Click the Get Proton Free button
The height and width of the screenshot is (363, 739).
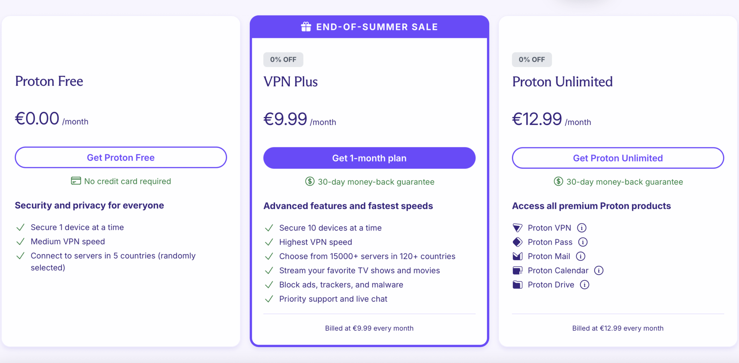click(x=121, y=157)
